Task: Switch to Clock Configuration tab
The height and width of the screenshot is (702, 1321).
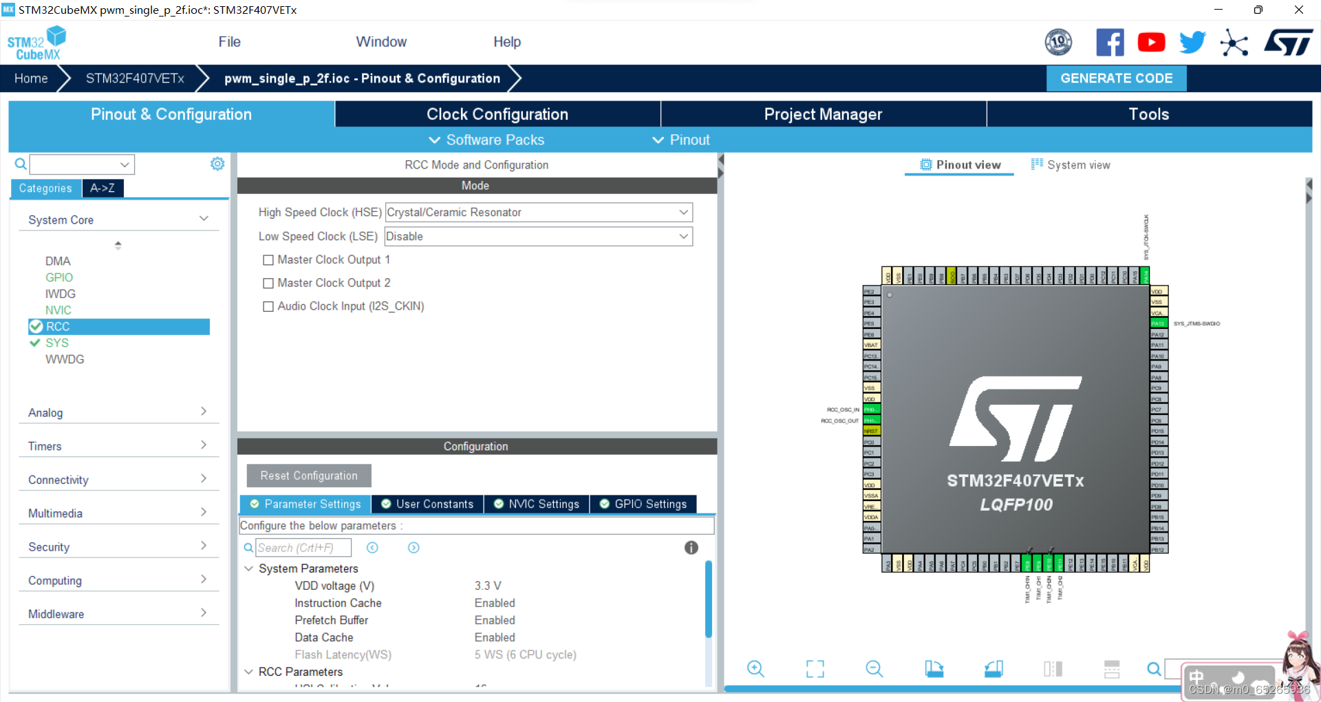Action: click(x=497, y=114)
